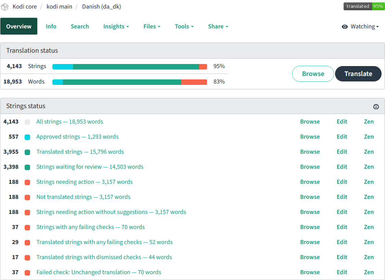Image resolution: width=385 pixels, height=280 pixels.
Task: Edit the Translated strings — 15,796 words row
Action: [342, 152]
